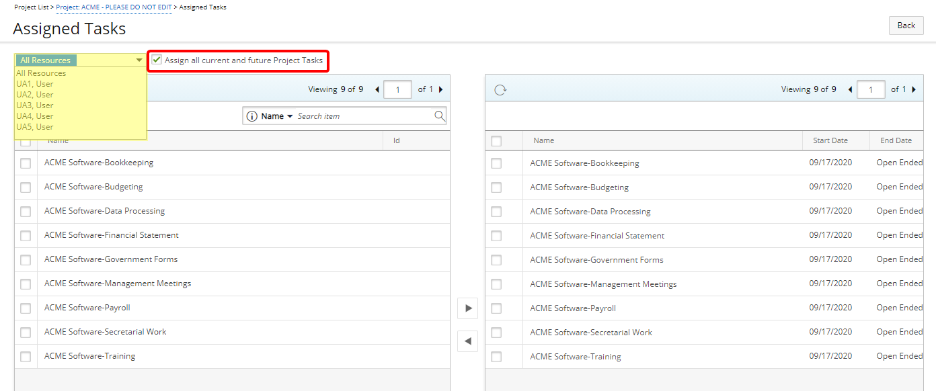Click the search magnifier icon

pos(440,116)
